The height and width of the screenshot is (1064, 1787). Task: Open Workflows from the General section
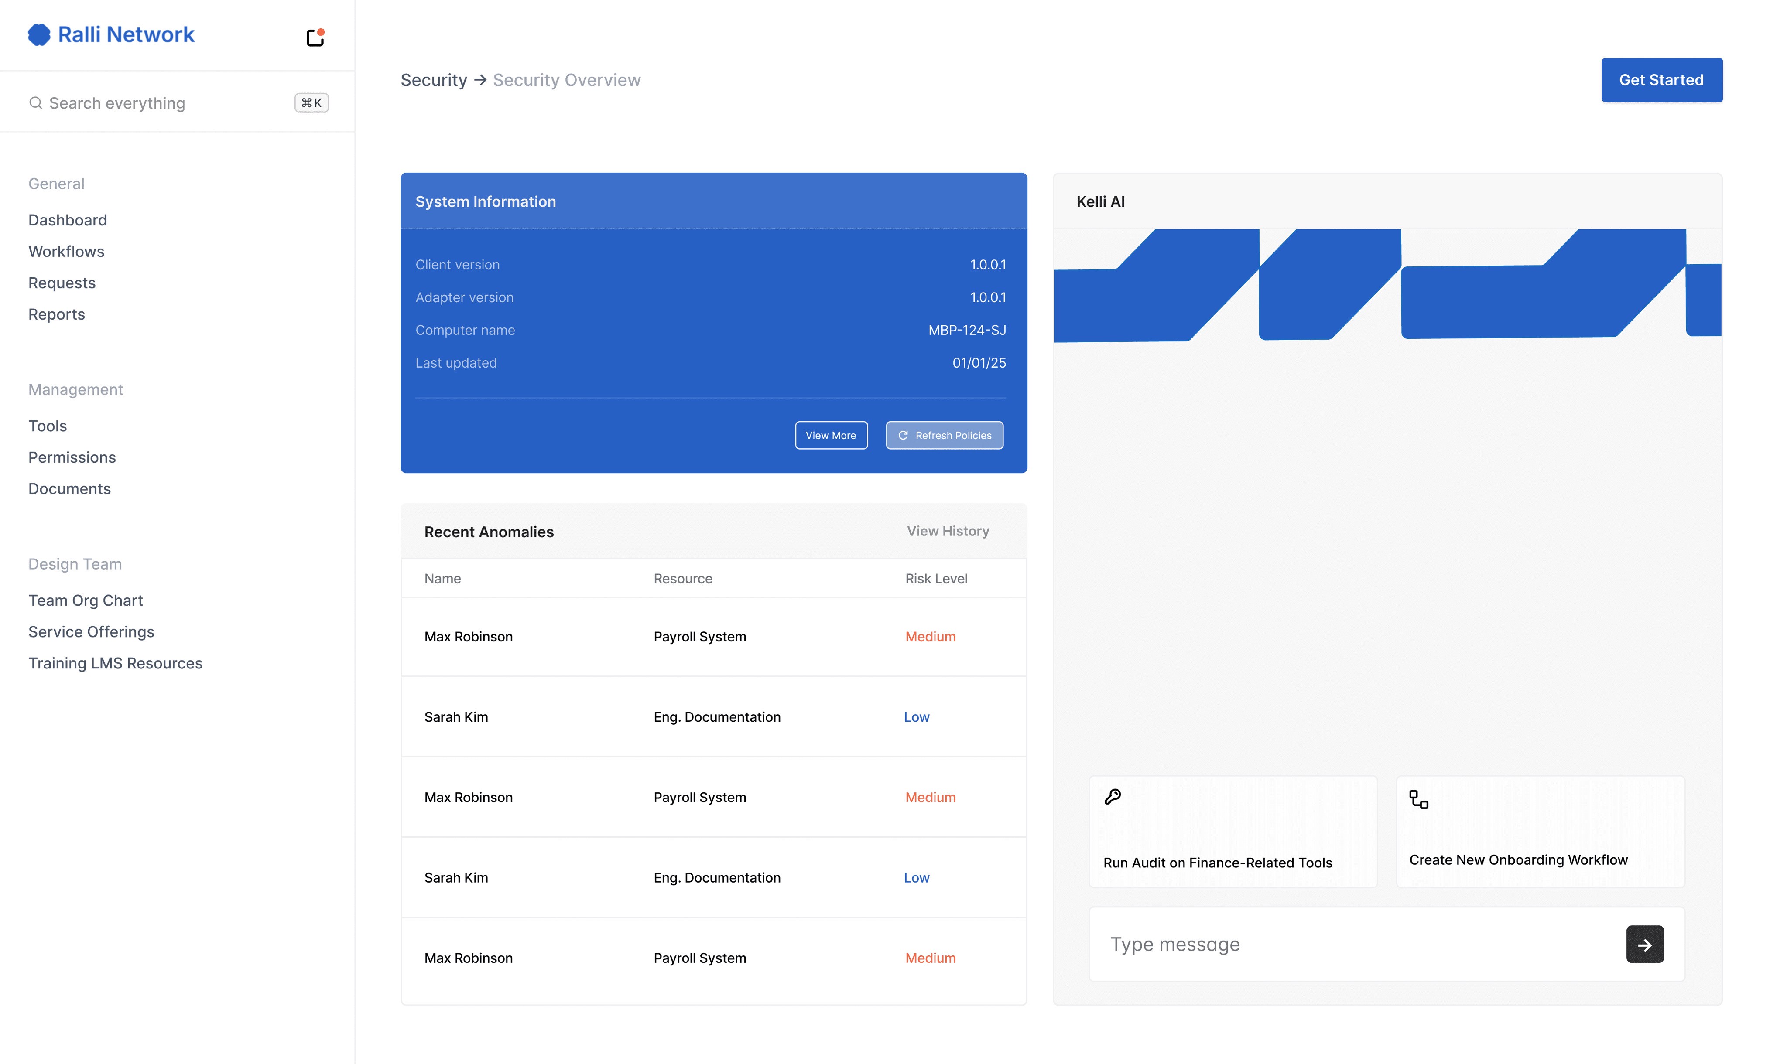[66, 252]
